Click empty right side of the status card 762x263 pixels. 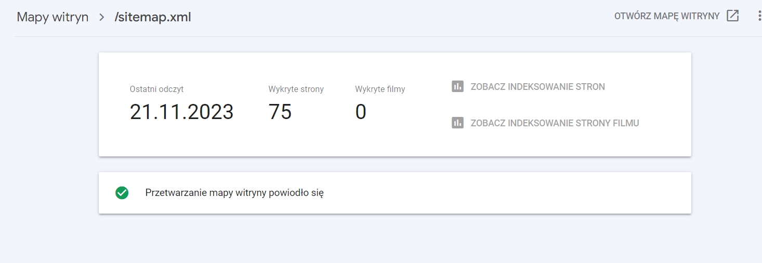520,193
